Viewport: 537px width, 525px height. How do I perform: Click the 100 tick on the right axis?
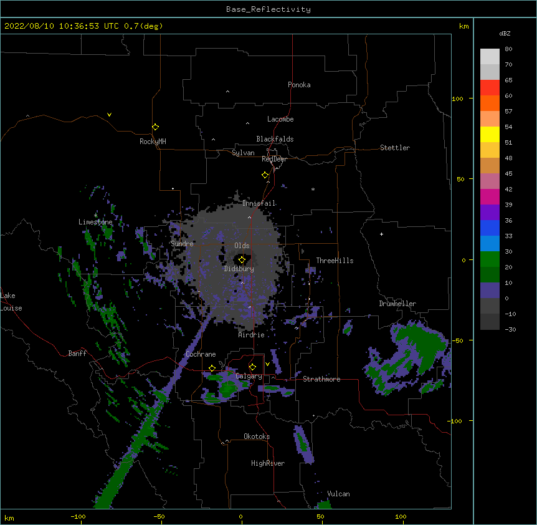pyautogui.click(x=457, y=99)
